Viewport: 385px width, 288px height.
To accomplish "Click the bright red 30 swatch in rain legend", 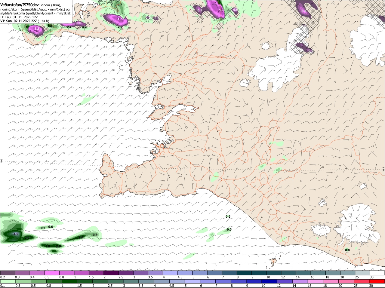I will click(377, 281).
